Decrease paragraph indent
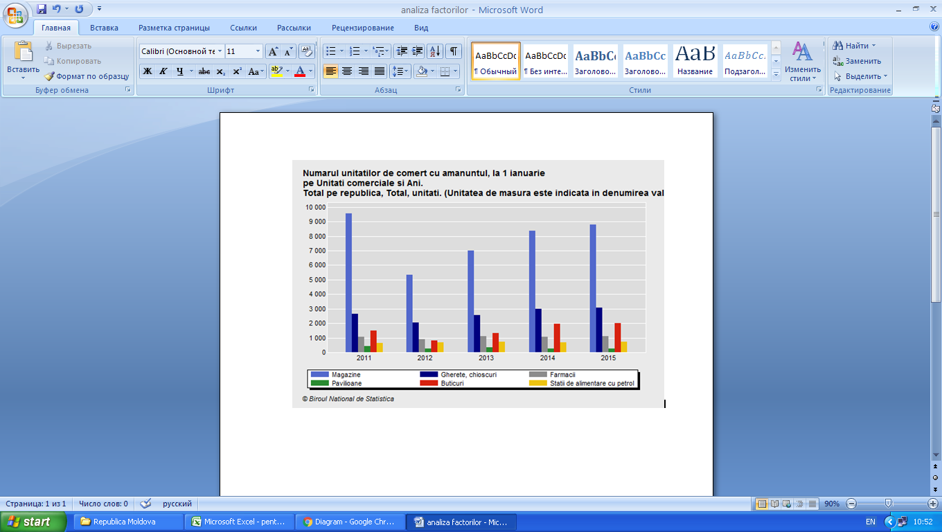Screen dimensions: 942x532 402,51
